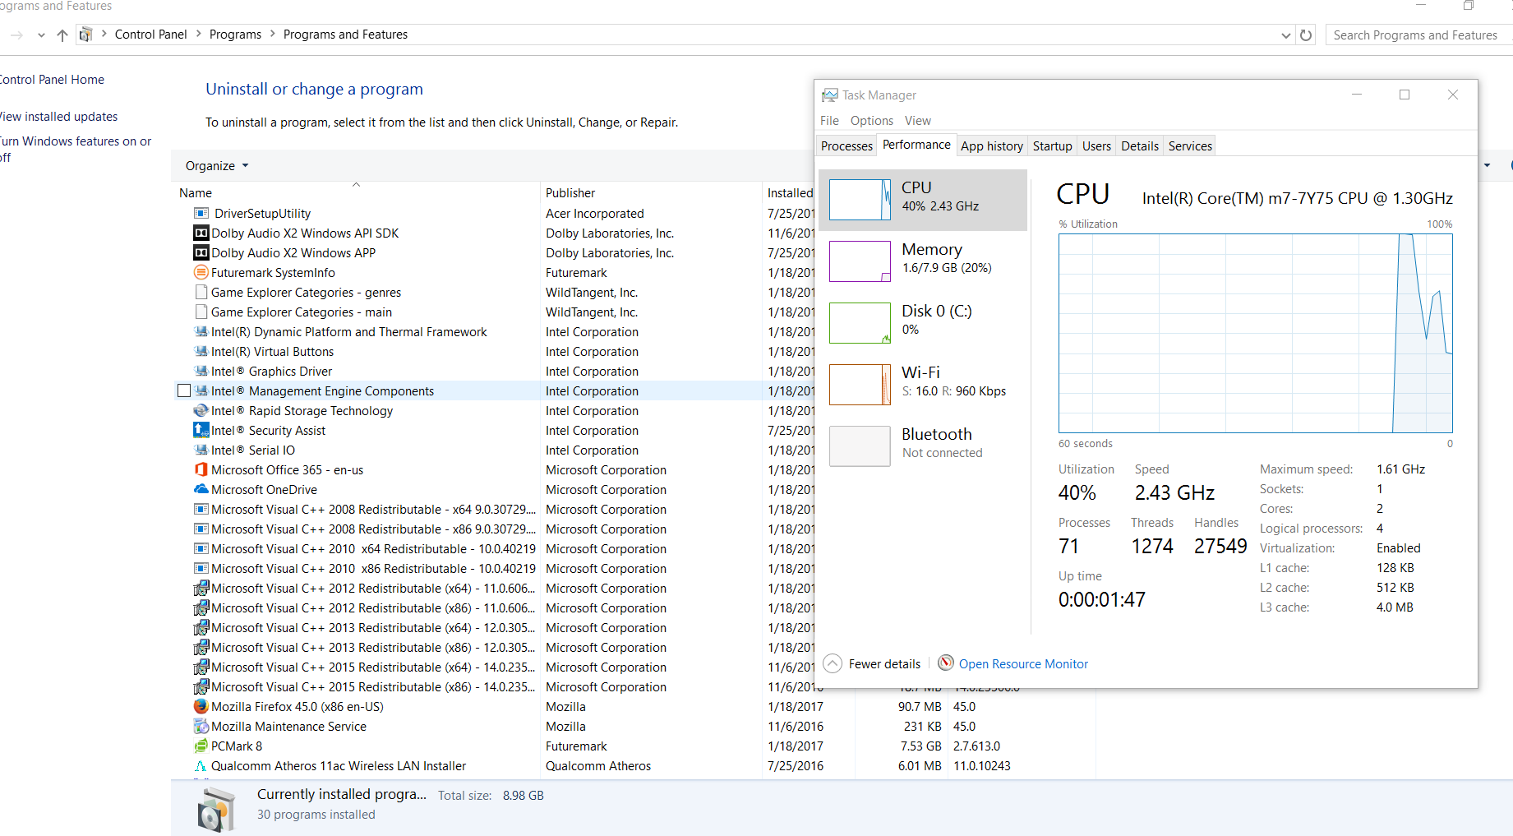Screen dimensions: 1513x836
Task: Expand the chevron after Programs breadcrumb
Action: (272, 34)
